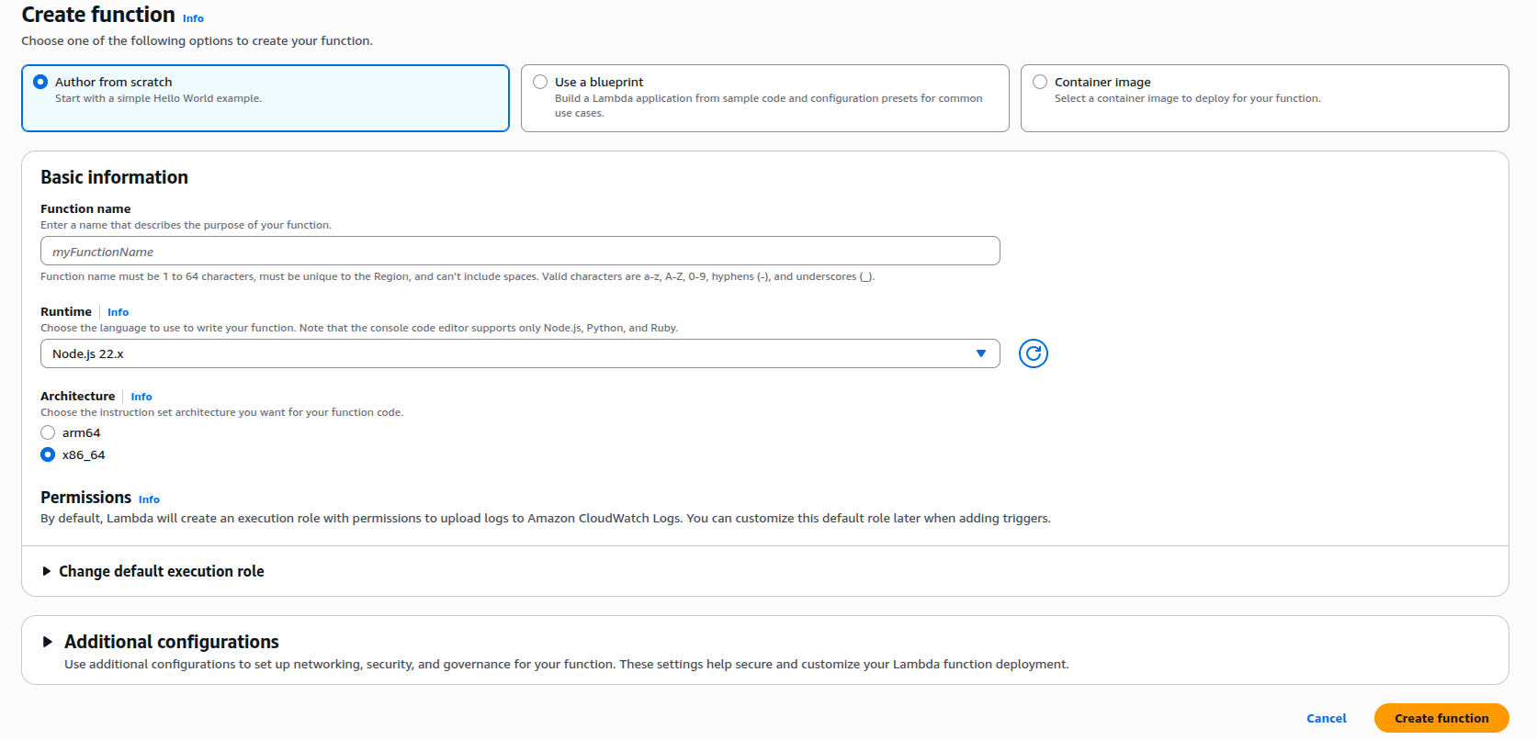Open Info link next to Create function heading
This screenshot has width=1537, height=740.
[x=193, y=18]
